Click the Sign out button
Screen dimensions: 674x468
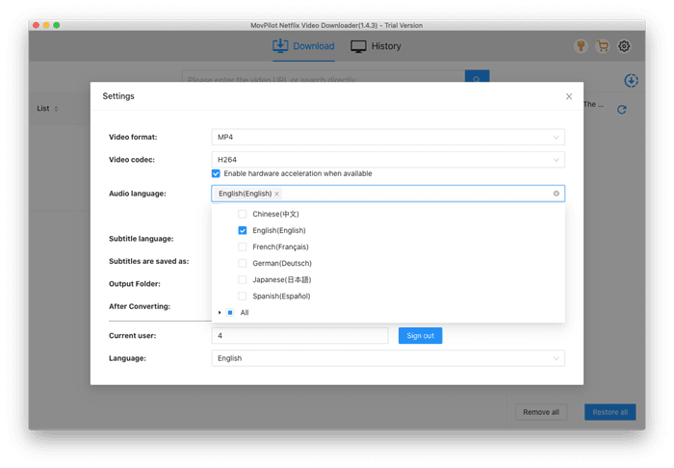pyautogui.click(x=420, y=336)
